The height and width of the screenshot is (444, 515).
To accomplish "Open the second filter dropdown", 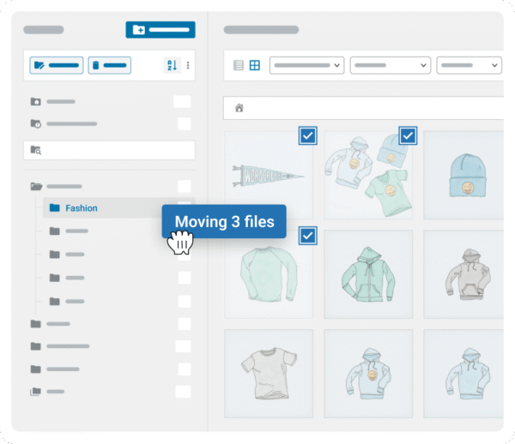I will point(391,65).
